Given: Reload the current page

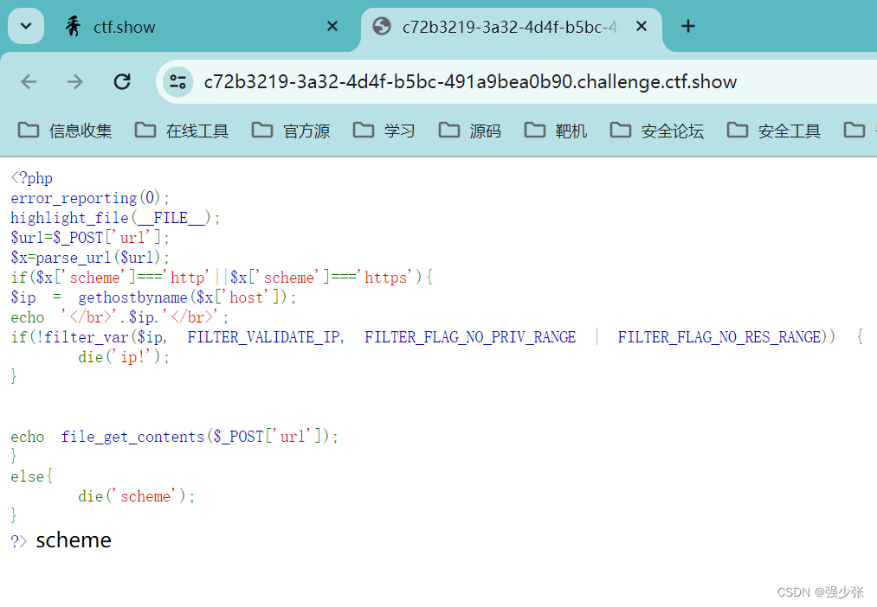Looking at the screenshot, I should pos(122,82).
